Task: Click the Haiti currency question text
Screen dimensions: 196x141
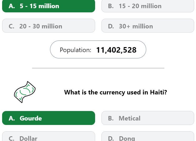Action: pyautogui.click(x=115, y=92)
